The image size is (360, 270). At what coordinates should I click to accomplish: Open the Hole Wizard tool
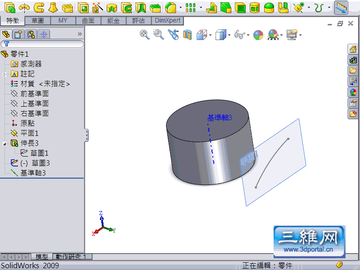[x=98, y=8]
